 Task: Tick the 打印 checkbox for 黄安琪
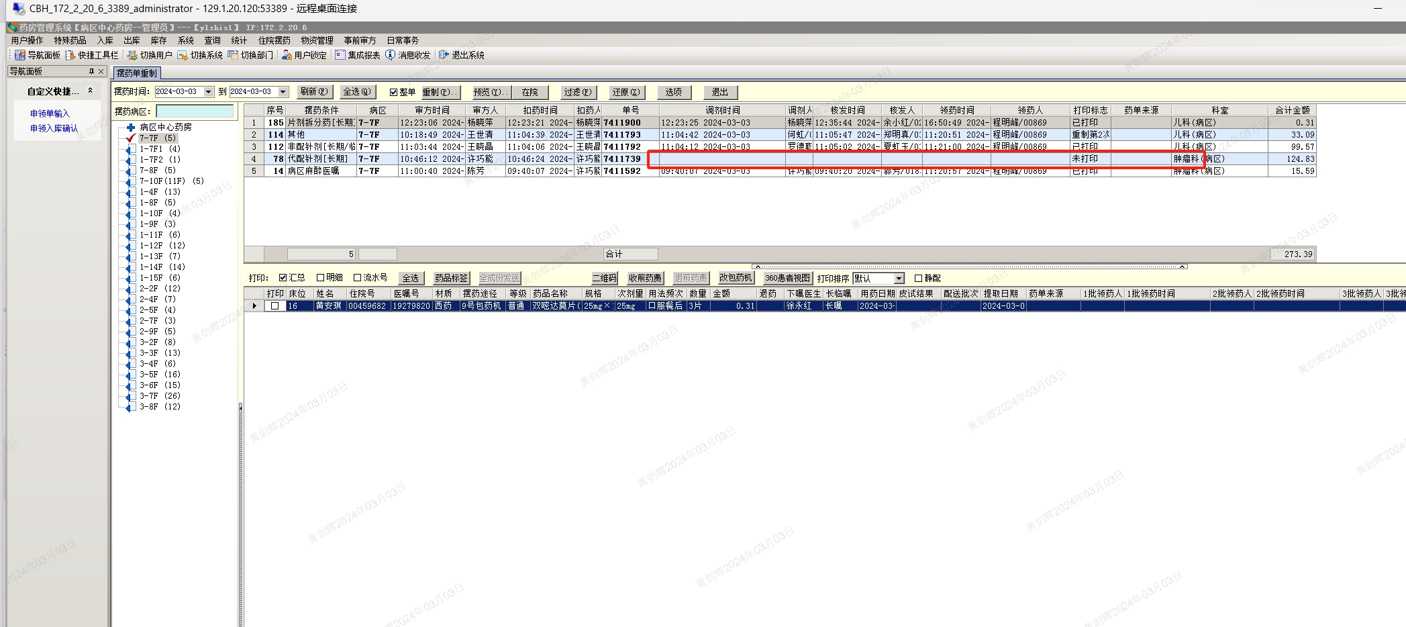[274, 306]
